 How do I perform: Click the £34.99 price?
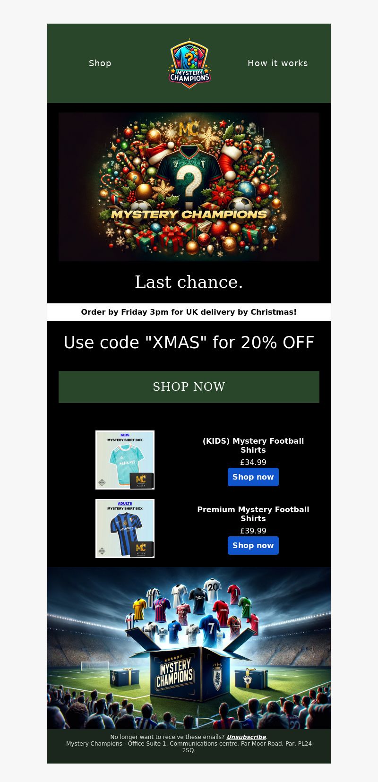click(x=253, y=463)
